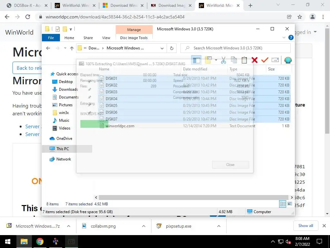Click the Copy icon in Explorer toolbar
Screen dimensions: 330x248
coord(234,60)
